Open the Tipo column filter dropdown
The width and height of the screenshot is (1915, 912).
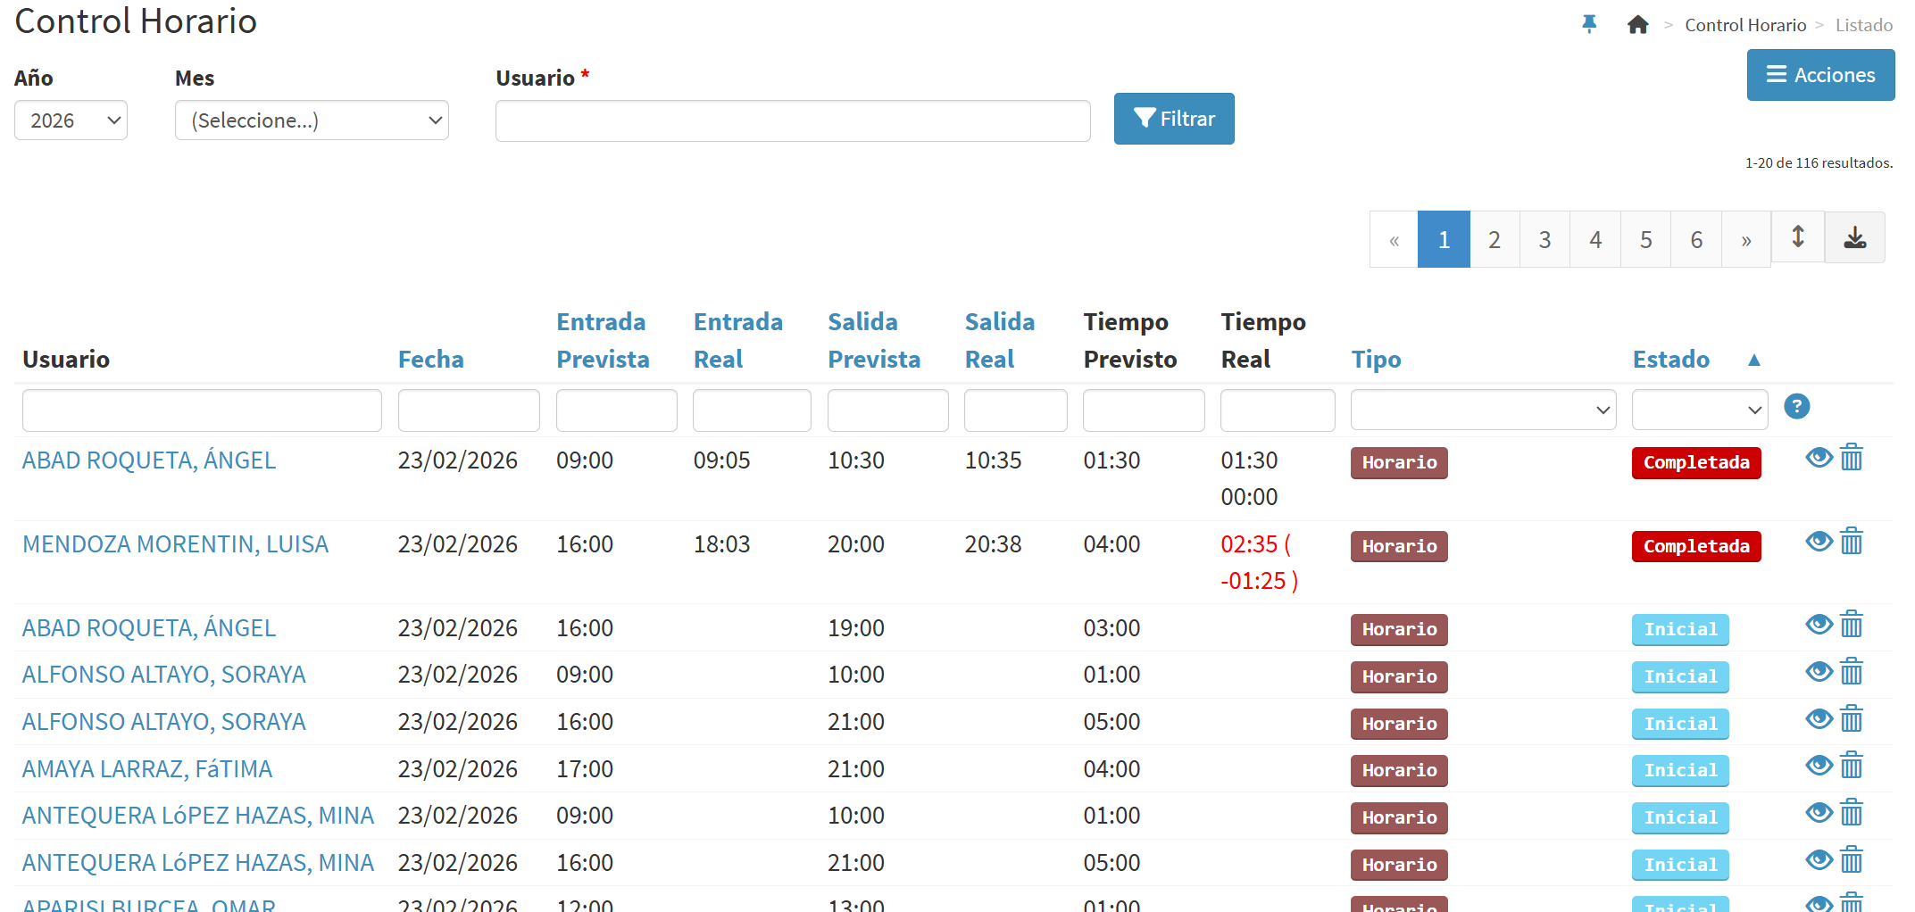click(1483, 410)
